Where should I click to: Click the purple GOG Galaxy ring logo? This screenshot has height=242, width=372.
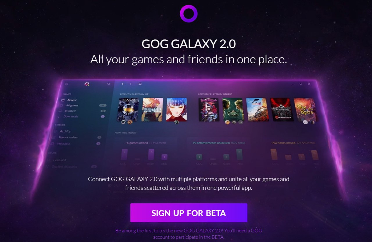[189, 13]
